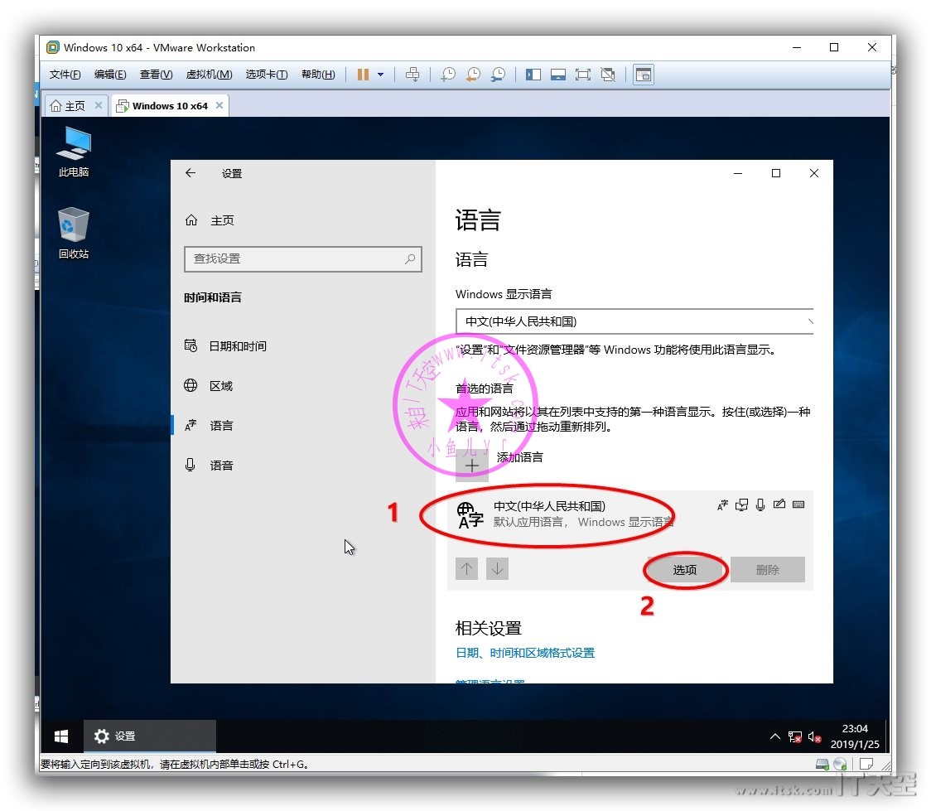The width and height of the screenshot is (931, 811).
Task: Click the 删除 button
Action: pyautogui.click(x=768, y=570)
